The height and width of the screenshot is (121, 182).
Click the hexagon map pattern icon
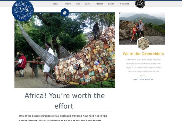[143, 44]
